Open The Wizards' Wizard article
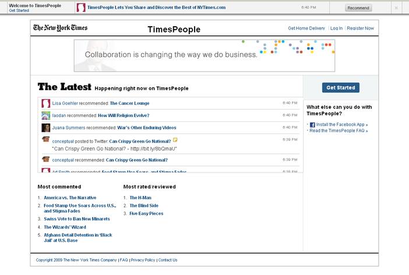The height and width of the screenshot is (275, 409). 65,227
